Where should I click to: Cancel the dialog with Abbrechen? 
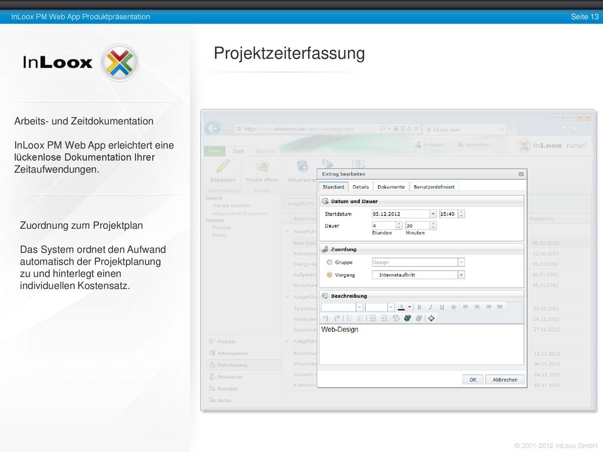(505, 380)
